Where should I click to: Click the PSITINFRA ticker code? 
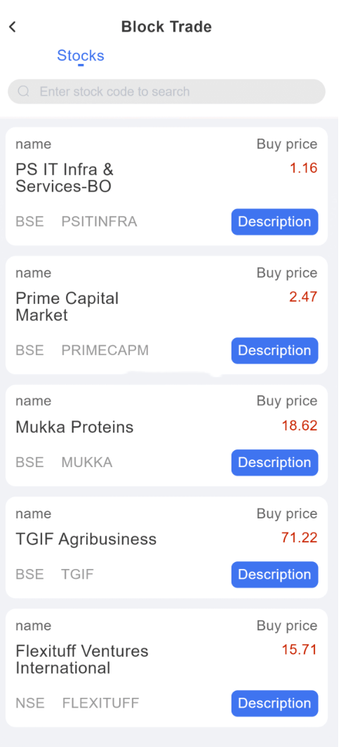click(x=99, y=222)
